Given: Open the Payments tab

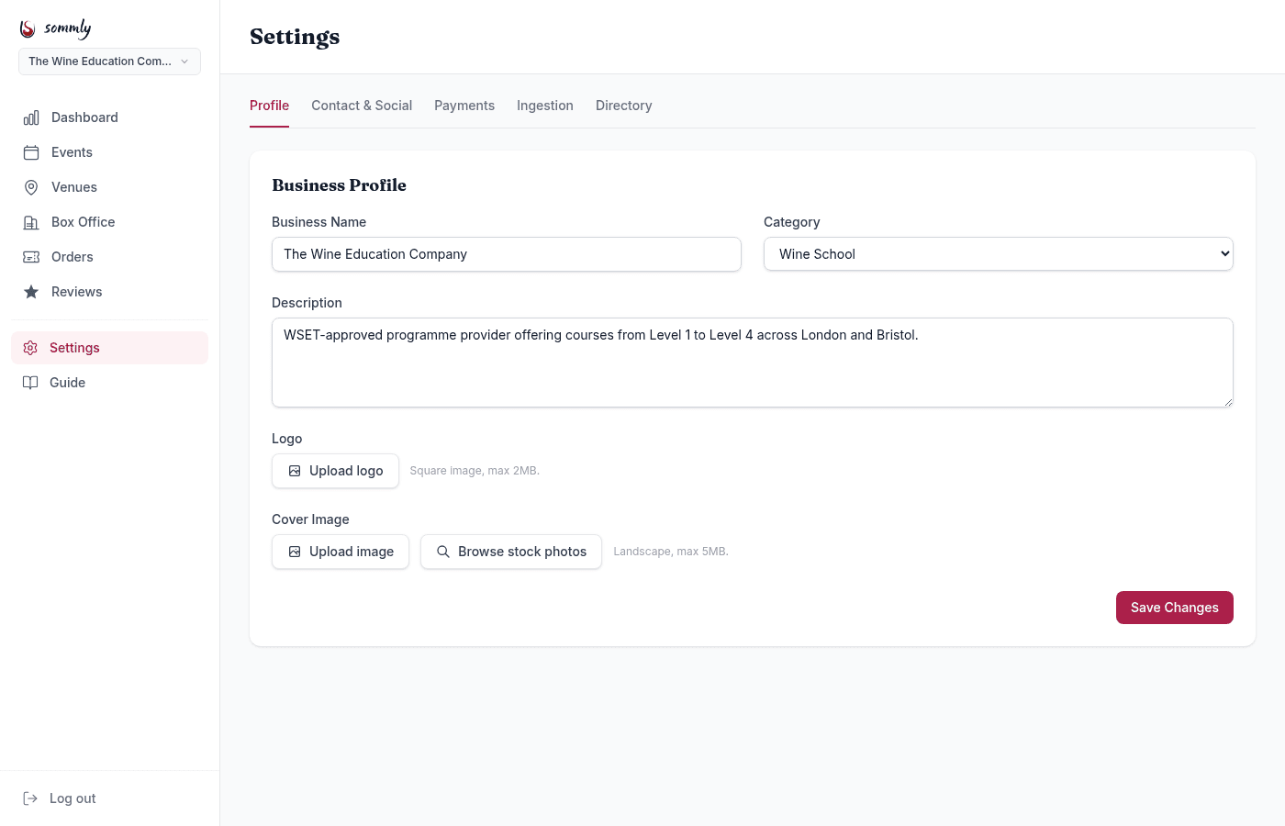Looking at the screenshot, I should tap(464, 106).
